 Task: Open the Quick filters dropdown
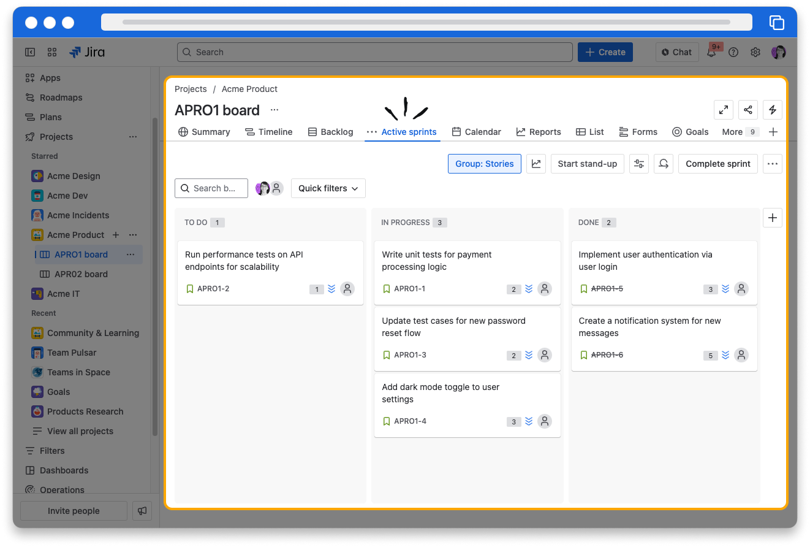point(328,188)
